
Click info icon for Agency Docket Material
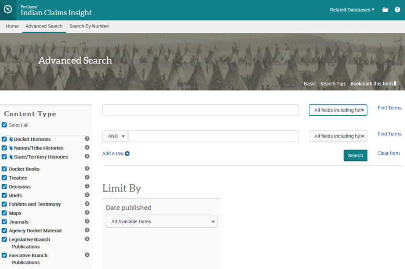(x=87, y=230)
